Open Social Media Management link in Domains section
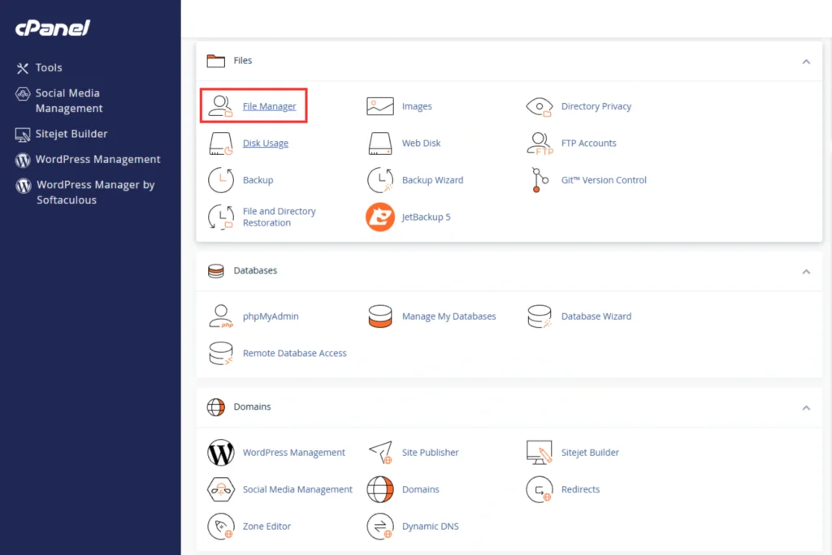This screenshot has height=555, width=832. tap(297, 489)
